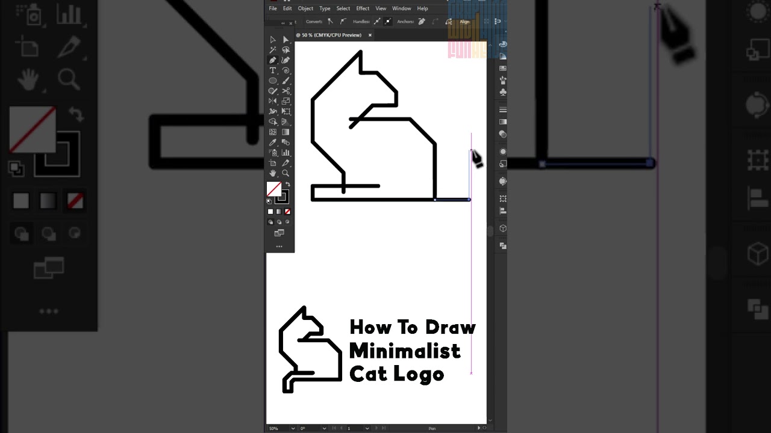This screenshot has height=433, width=771.
Task: Select the Zoom tool magnifier
Action: pos(286,173)
